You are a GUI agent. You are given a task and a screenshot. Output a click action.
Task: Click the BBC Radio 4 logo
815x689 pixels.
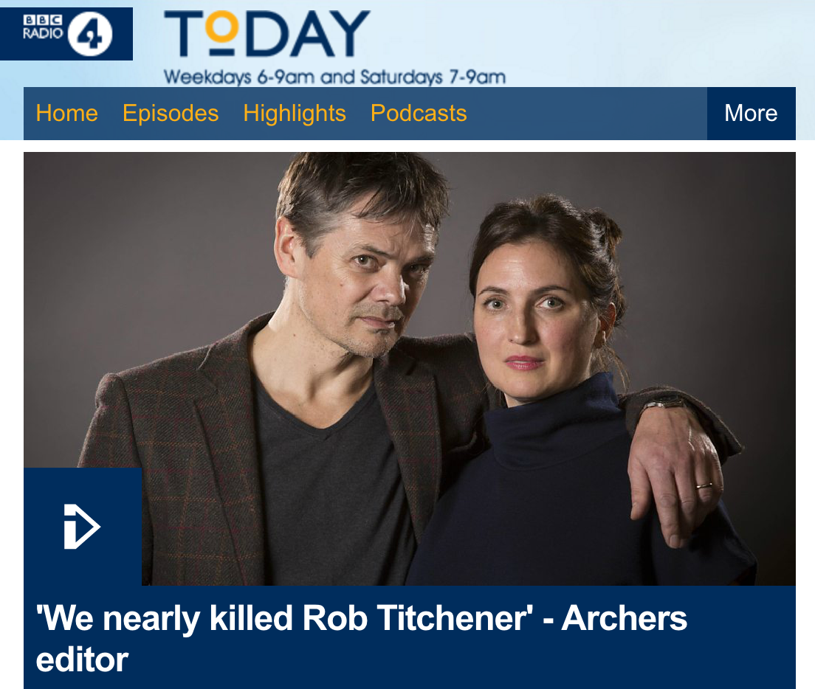coord(66,34)
